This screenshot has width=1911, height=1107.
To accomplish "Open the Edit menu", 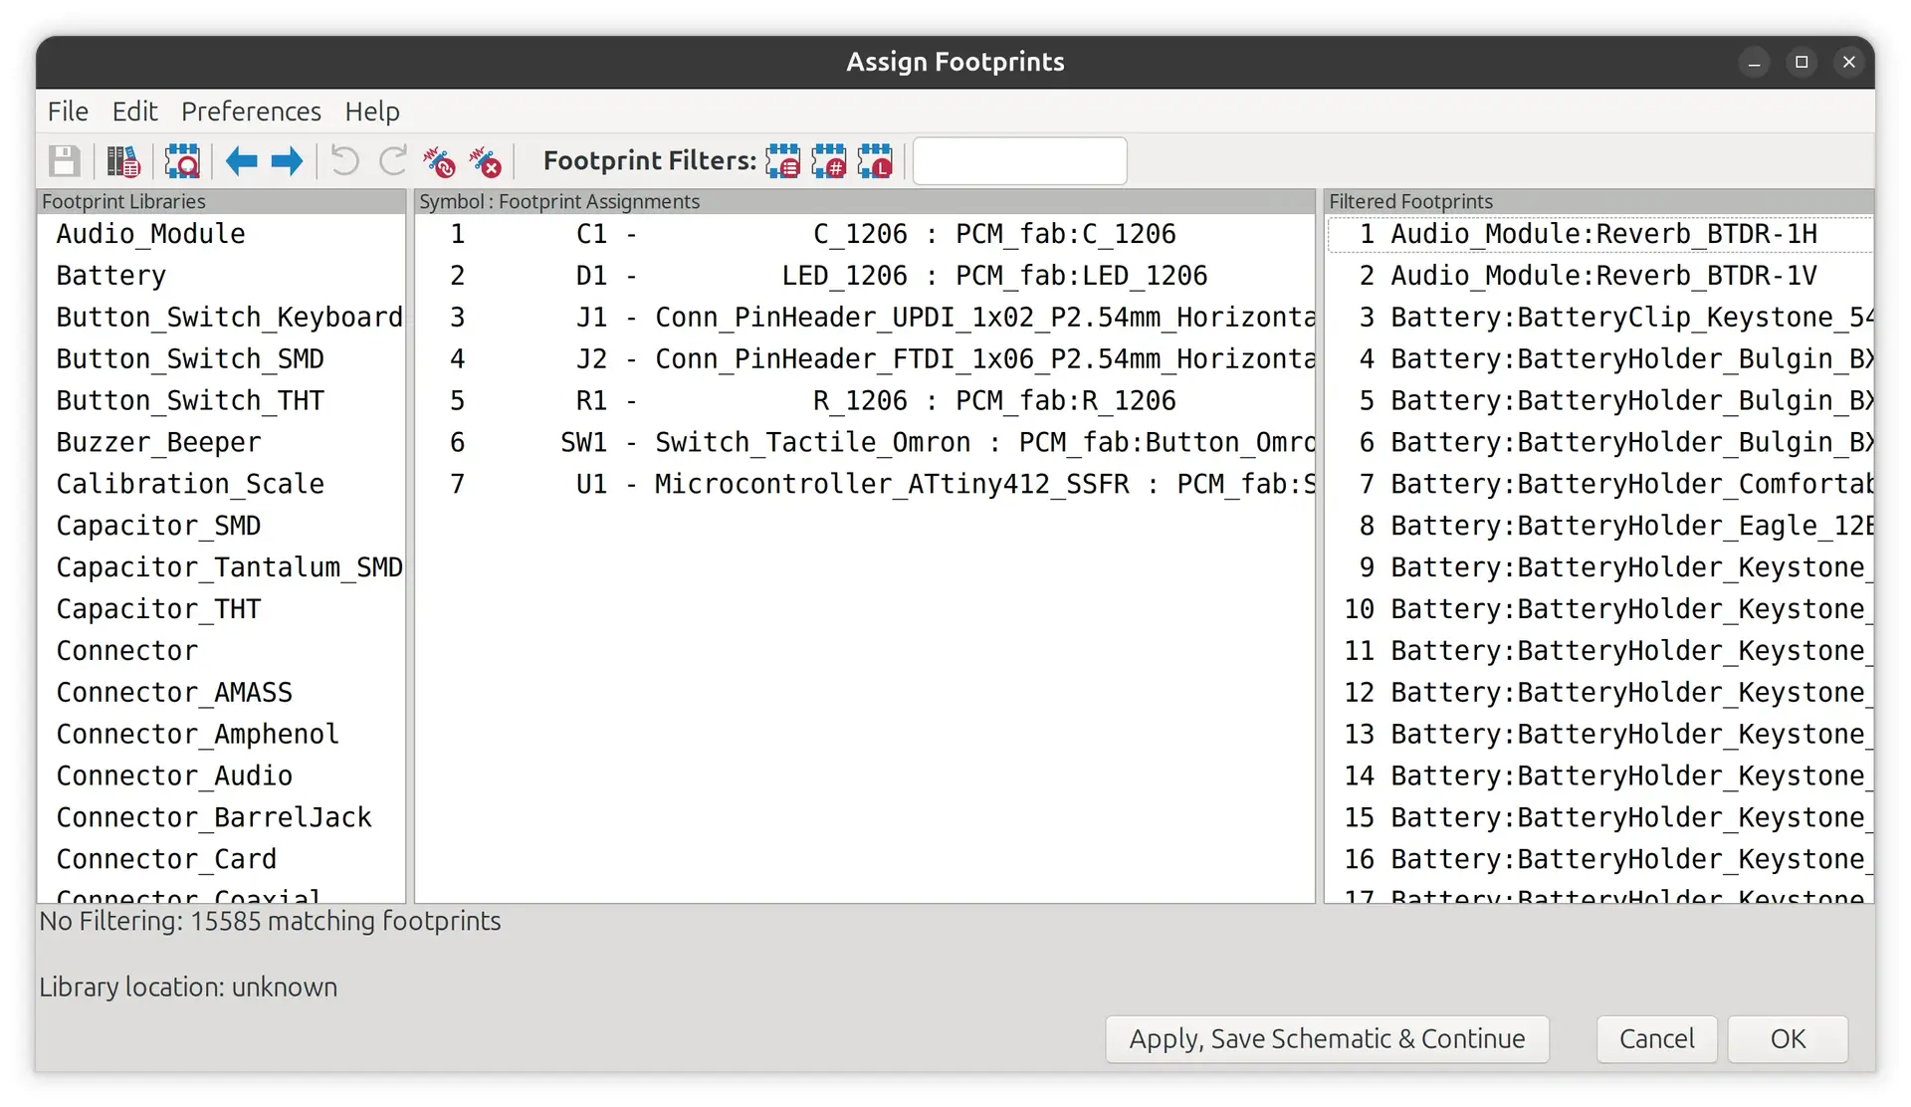I will click(134, 111).
